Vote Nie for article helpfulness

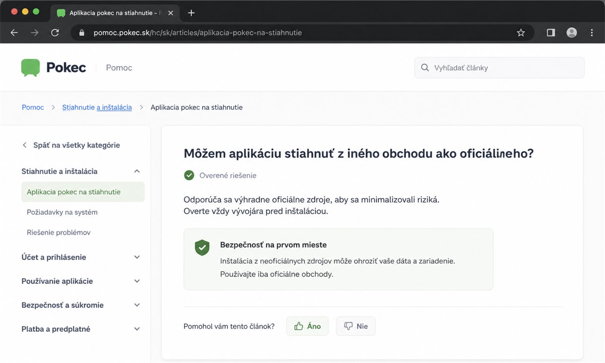pos(355,326)
